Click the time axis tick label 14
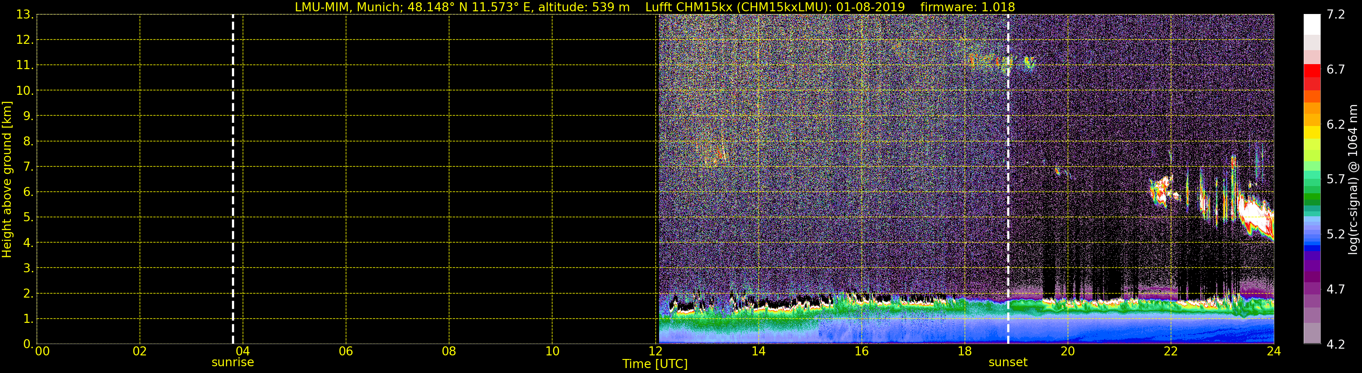 click(758, 351)
